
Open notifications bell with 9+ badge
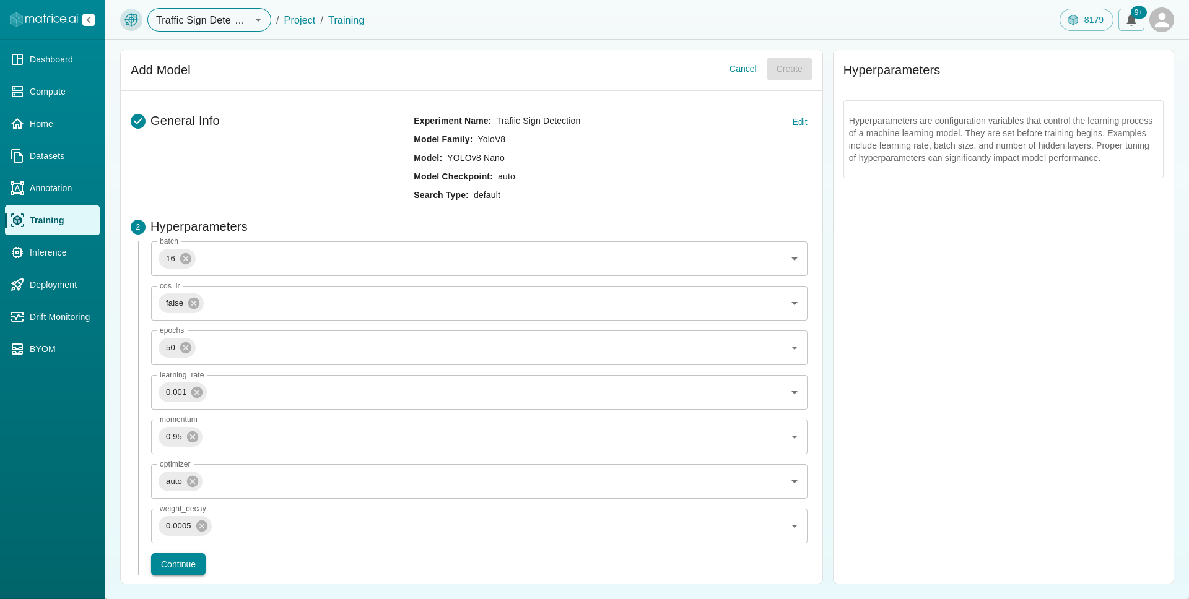click(1131, 20)
